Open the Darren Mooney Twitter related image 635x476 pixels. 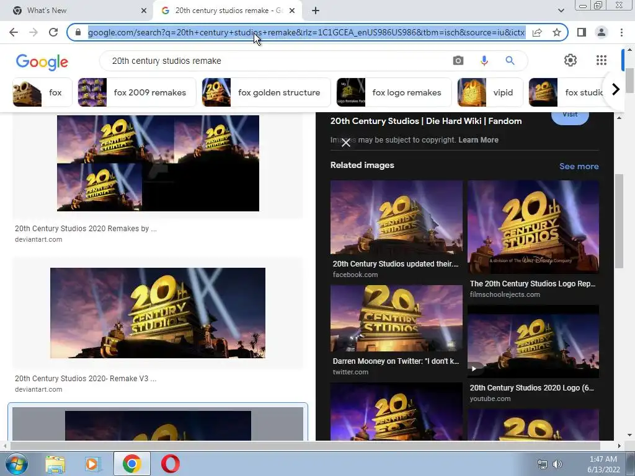396,318
